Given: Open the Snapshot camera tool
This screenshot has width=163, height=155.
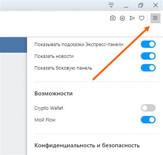Looking at the screenshot, I should (x=112, y=18).
